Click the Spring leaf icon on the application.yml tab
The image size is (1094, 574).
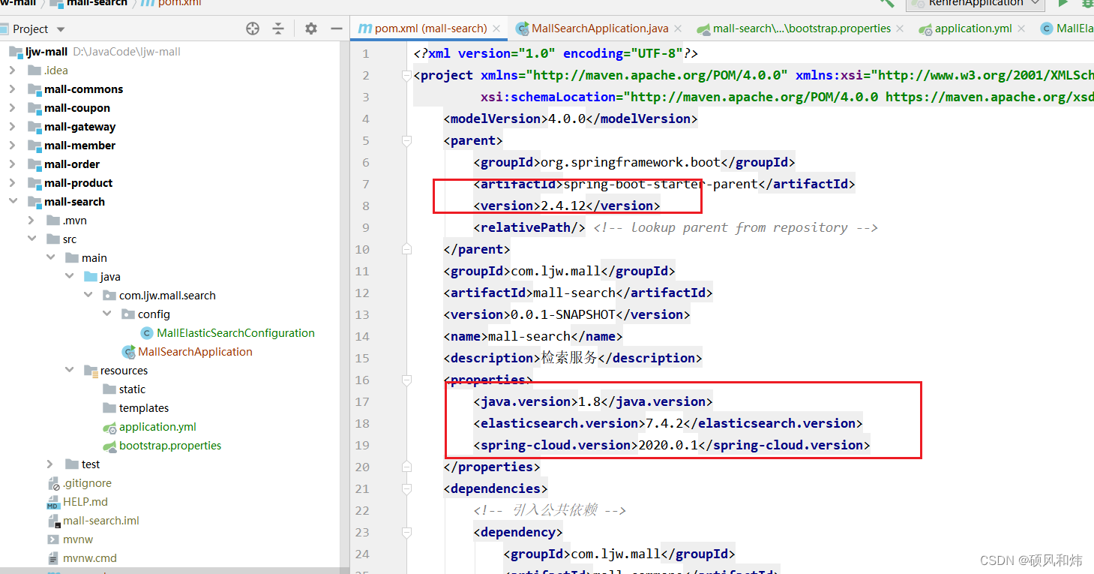pos(925,29)
